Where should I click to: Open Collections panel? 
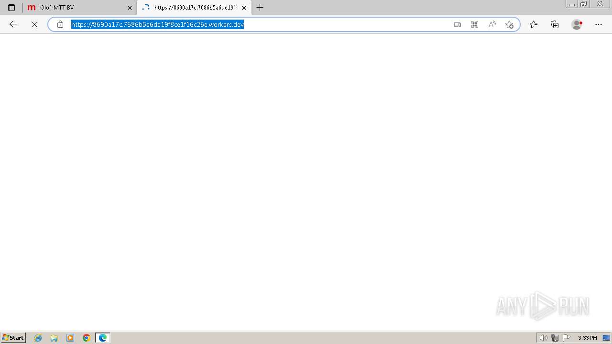555,24
